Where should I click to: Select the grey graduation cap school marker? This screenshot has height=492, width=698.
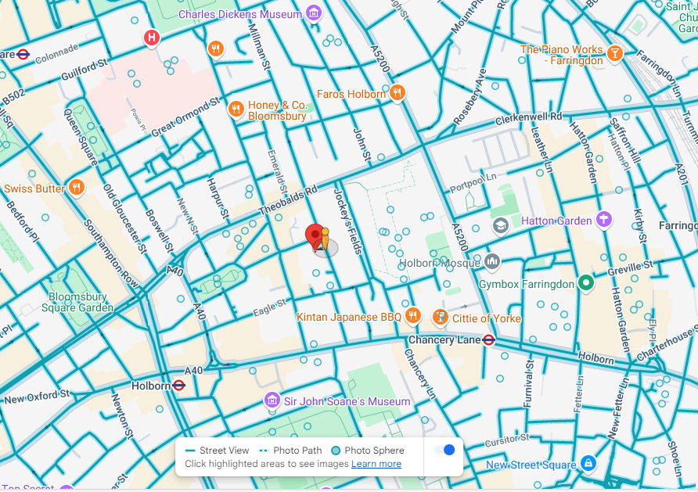coord(501,225)
